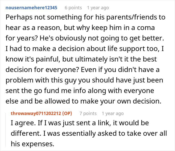Click the first line starting 'Perhaps not something'
The height and width of the screenshot is (151, 175).
click(85, 17)
